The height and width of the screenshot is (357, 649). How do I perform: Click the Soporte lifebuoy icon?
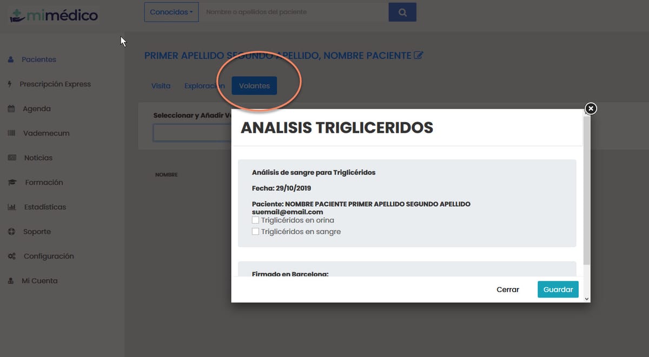[x=11, y=232]
